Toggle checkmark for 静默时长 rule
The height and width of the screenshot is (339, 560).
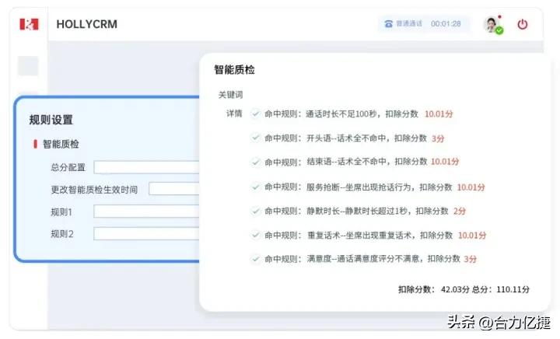pyautogui.click(x=255, y=211)
